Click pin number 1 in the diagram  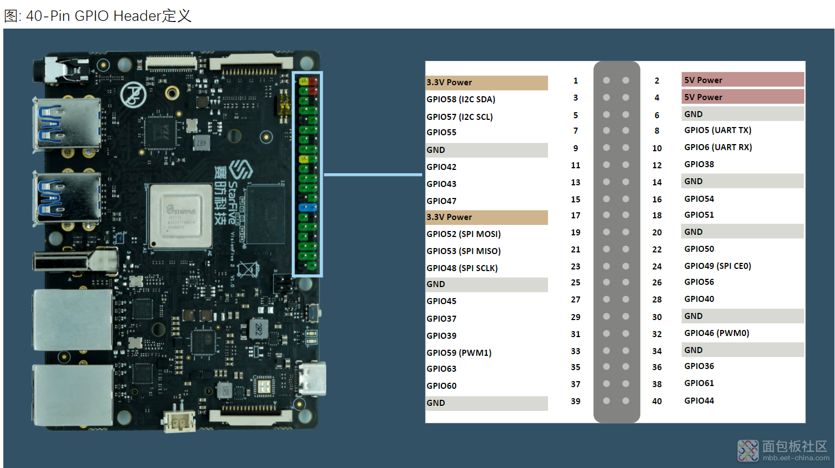(x=576, y=81)
